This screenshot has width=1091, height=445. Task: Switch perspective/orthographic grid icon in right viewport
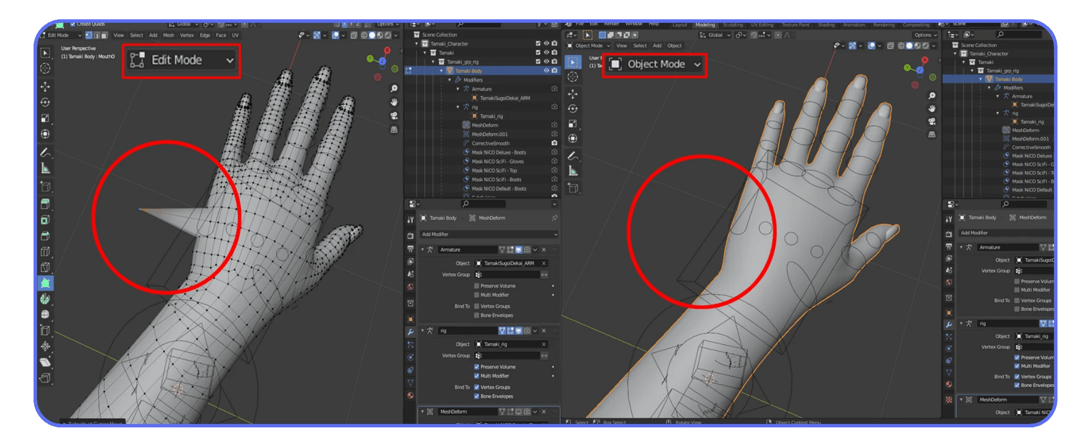pyautogui.click(x=932, y=135)
